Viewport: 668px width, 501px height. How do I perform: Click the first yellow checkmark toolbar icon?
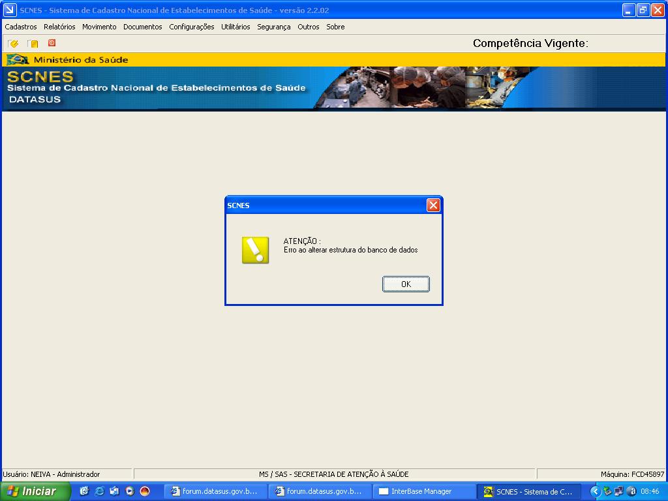pyautogui.click(x=13, y=44)
